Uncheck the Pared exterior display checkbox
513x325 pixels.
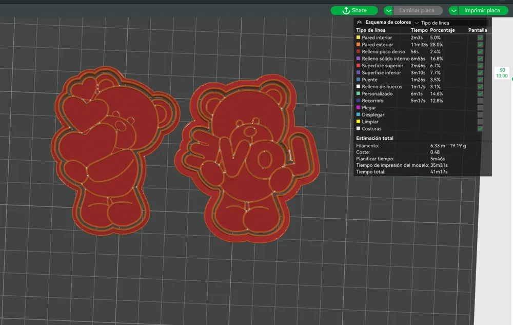tap(480, 45)
